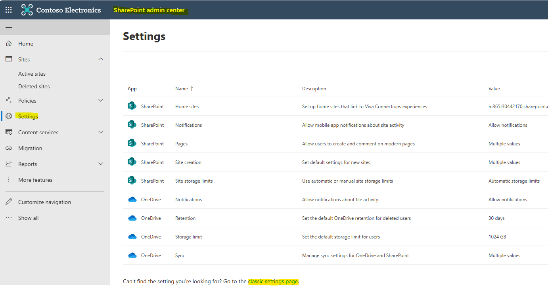548x286 pixels.
Task: Click Customize navigation
Action: 45,202
